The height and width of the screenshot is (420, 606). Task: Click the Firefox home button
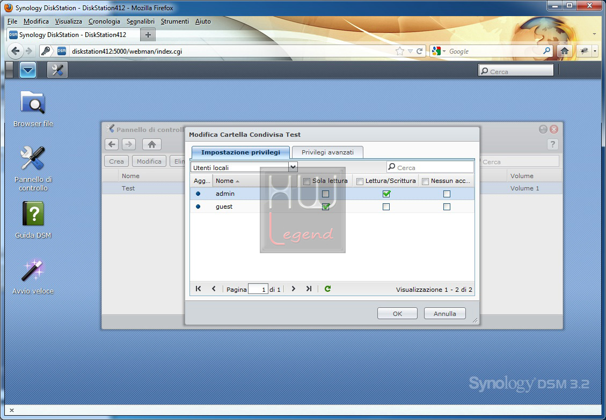tap(564, 51)
